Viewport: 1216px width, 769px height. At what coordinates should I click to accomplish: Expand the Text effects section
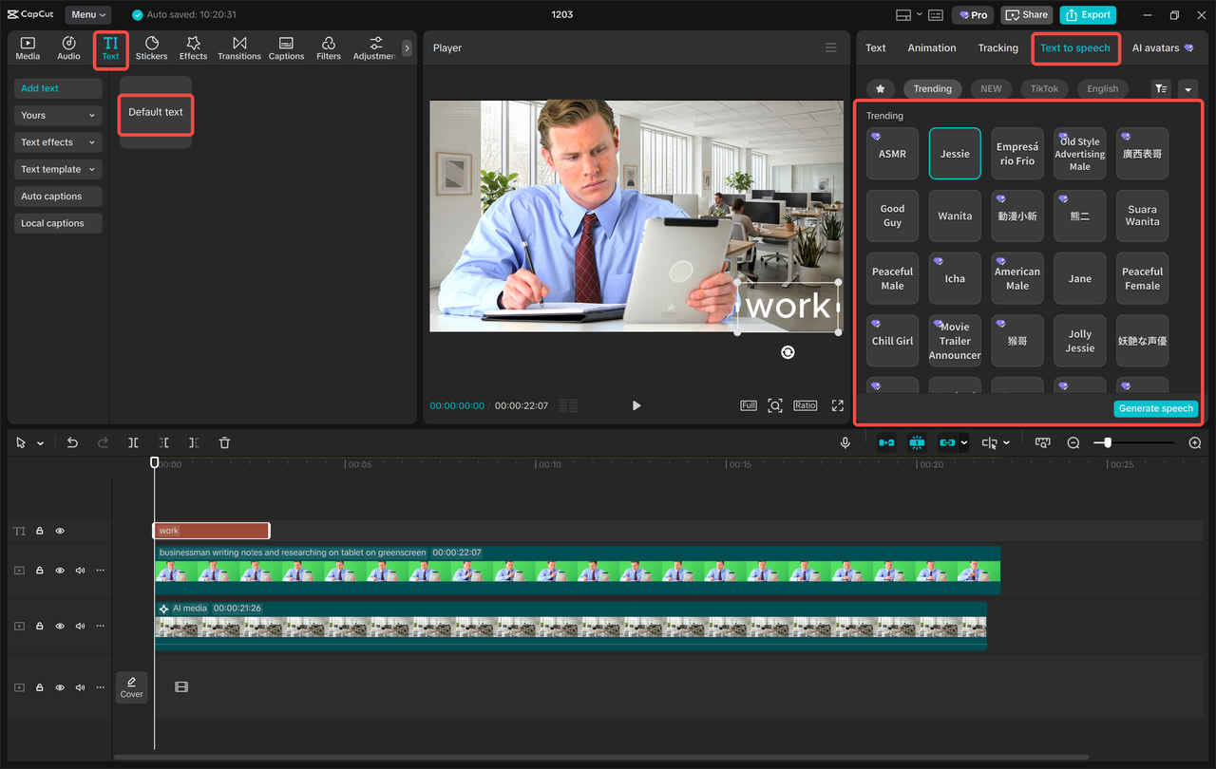57,142
